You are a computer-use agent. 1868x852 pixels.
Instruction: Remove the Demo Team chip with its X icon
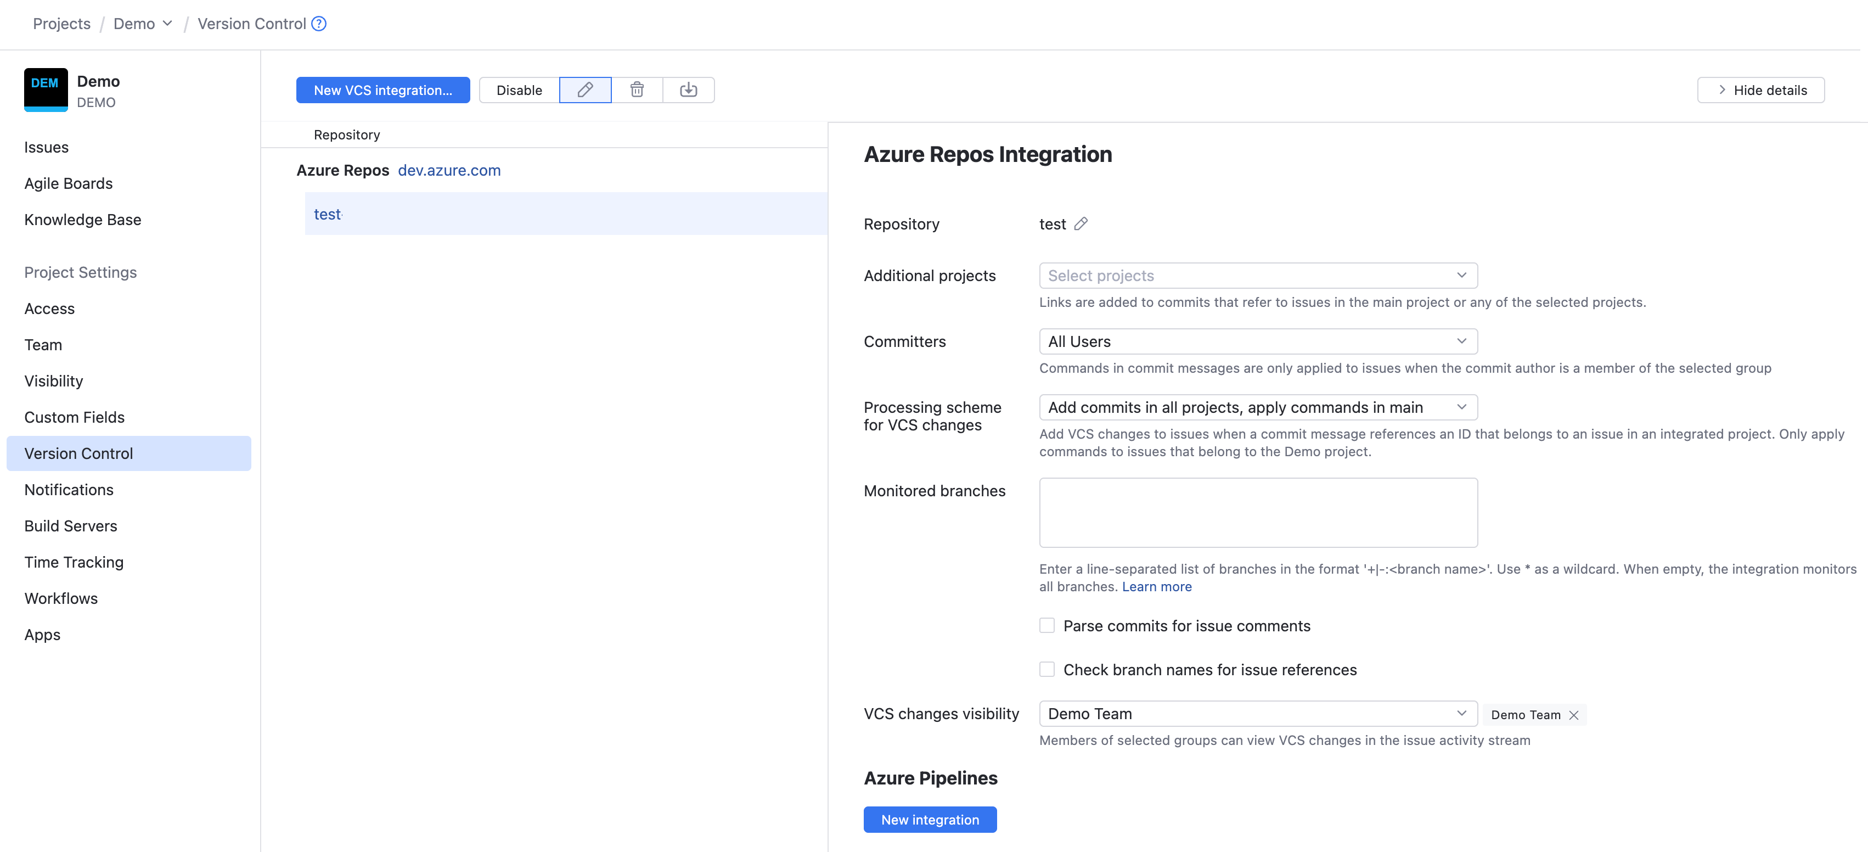point(1574,715)
